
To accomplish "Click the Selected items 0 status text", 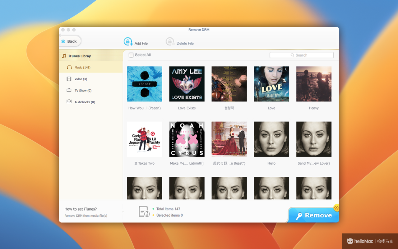I will 169,215.
